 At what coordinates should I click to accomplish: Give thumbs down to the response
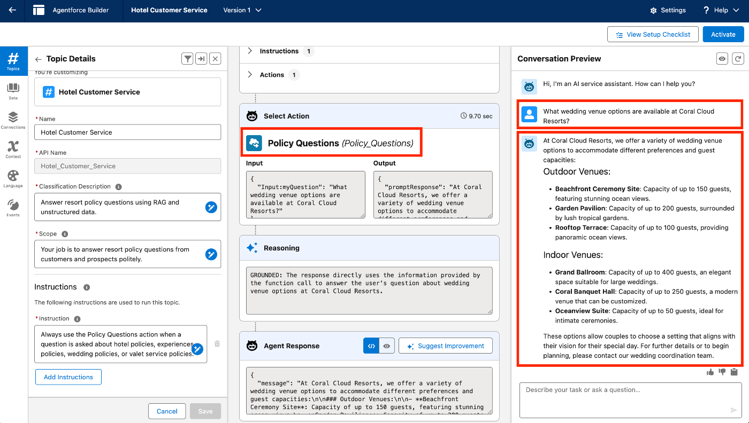point(722,372)
